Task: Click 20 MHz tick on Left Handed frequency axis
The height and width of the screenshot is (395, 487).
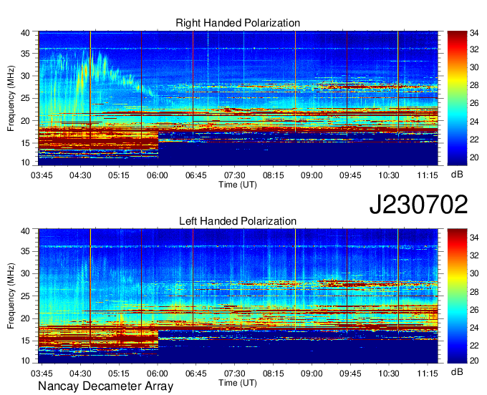Action: pos(25,318)
